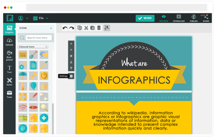Select the Text sidebar tab
Screen dimensions: 214x137
[x=9, y=69]
